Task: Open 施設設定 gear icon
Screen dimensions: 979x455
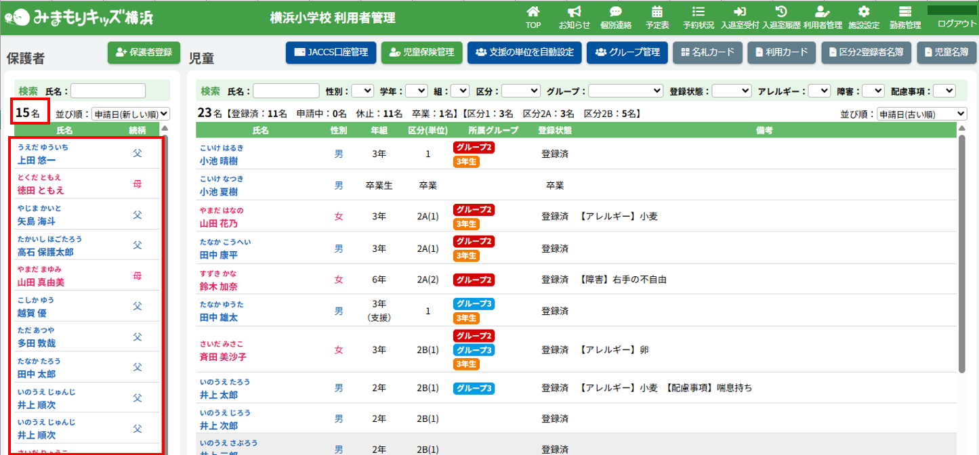Action: (863, 12)
